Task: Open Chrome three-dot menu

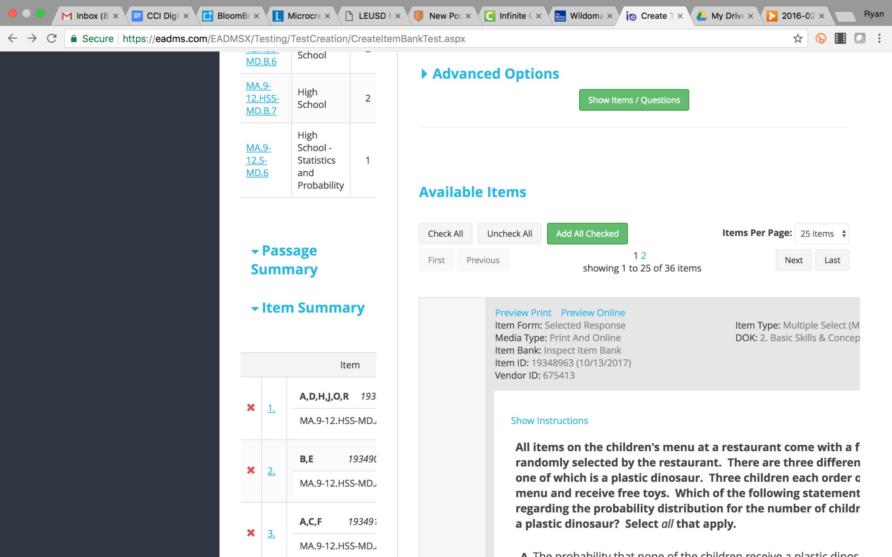Action: coord(879,39)
